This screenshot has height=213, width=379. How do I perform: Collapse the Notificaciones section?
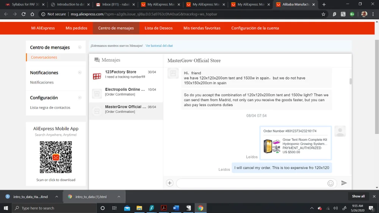coord(80,73)
